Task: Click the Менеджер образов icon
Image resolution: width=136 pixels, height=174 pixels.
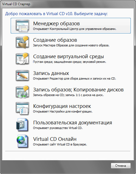Action: coord(22,26)
